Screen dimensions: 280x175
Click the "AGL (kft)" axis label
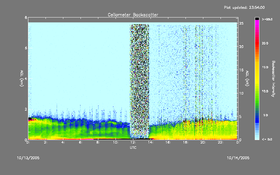point(247,78)
